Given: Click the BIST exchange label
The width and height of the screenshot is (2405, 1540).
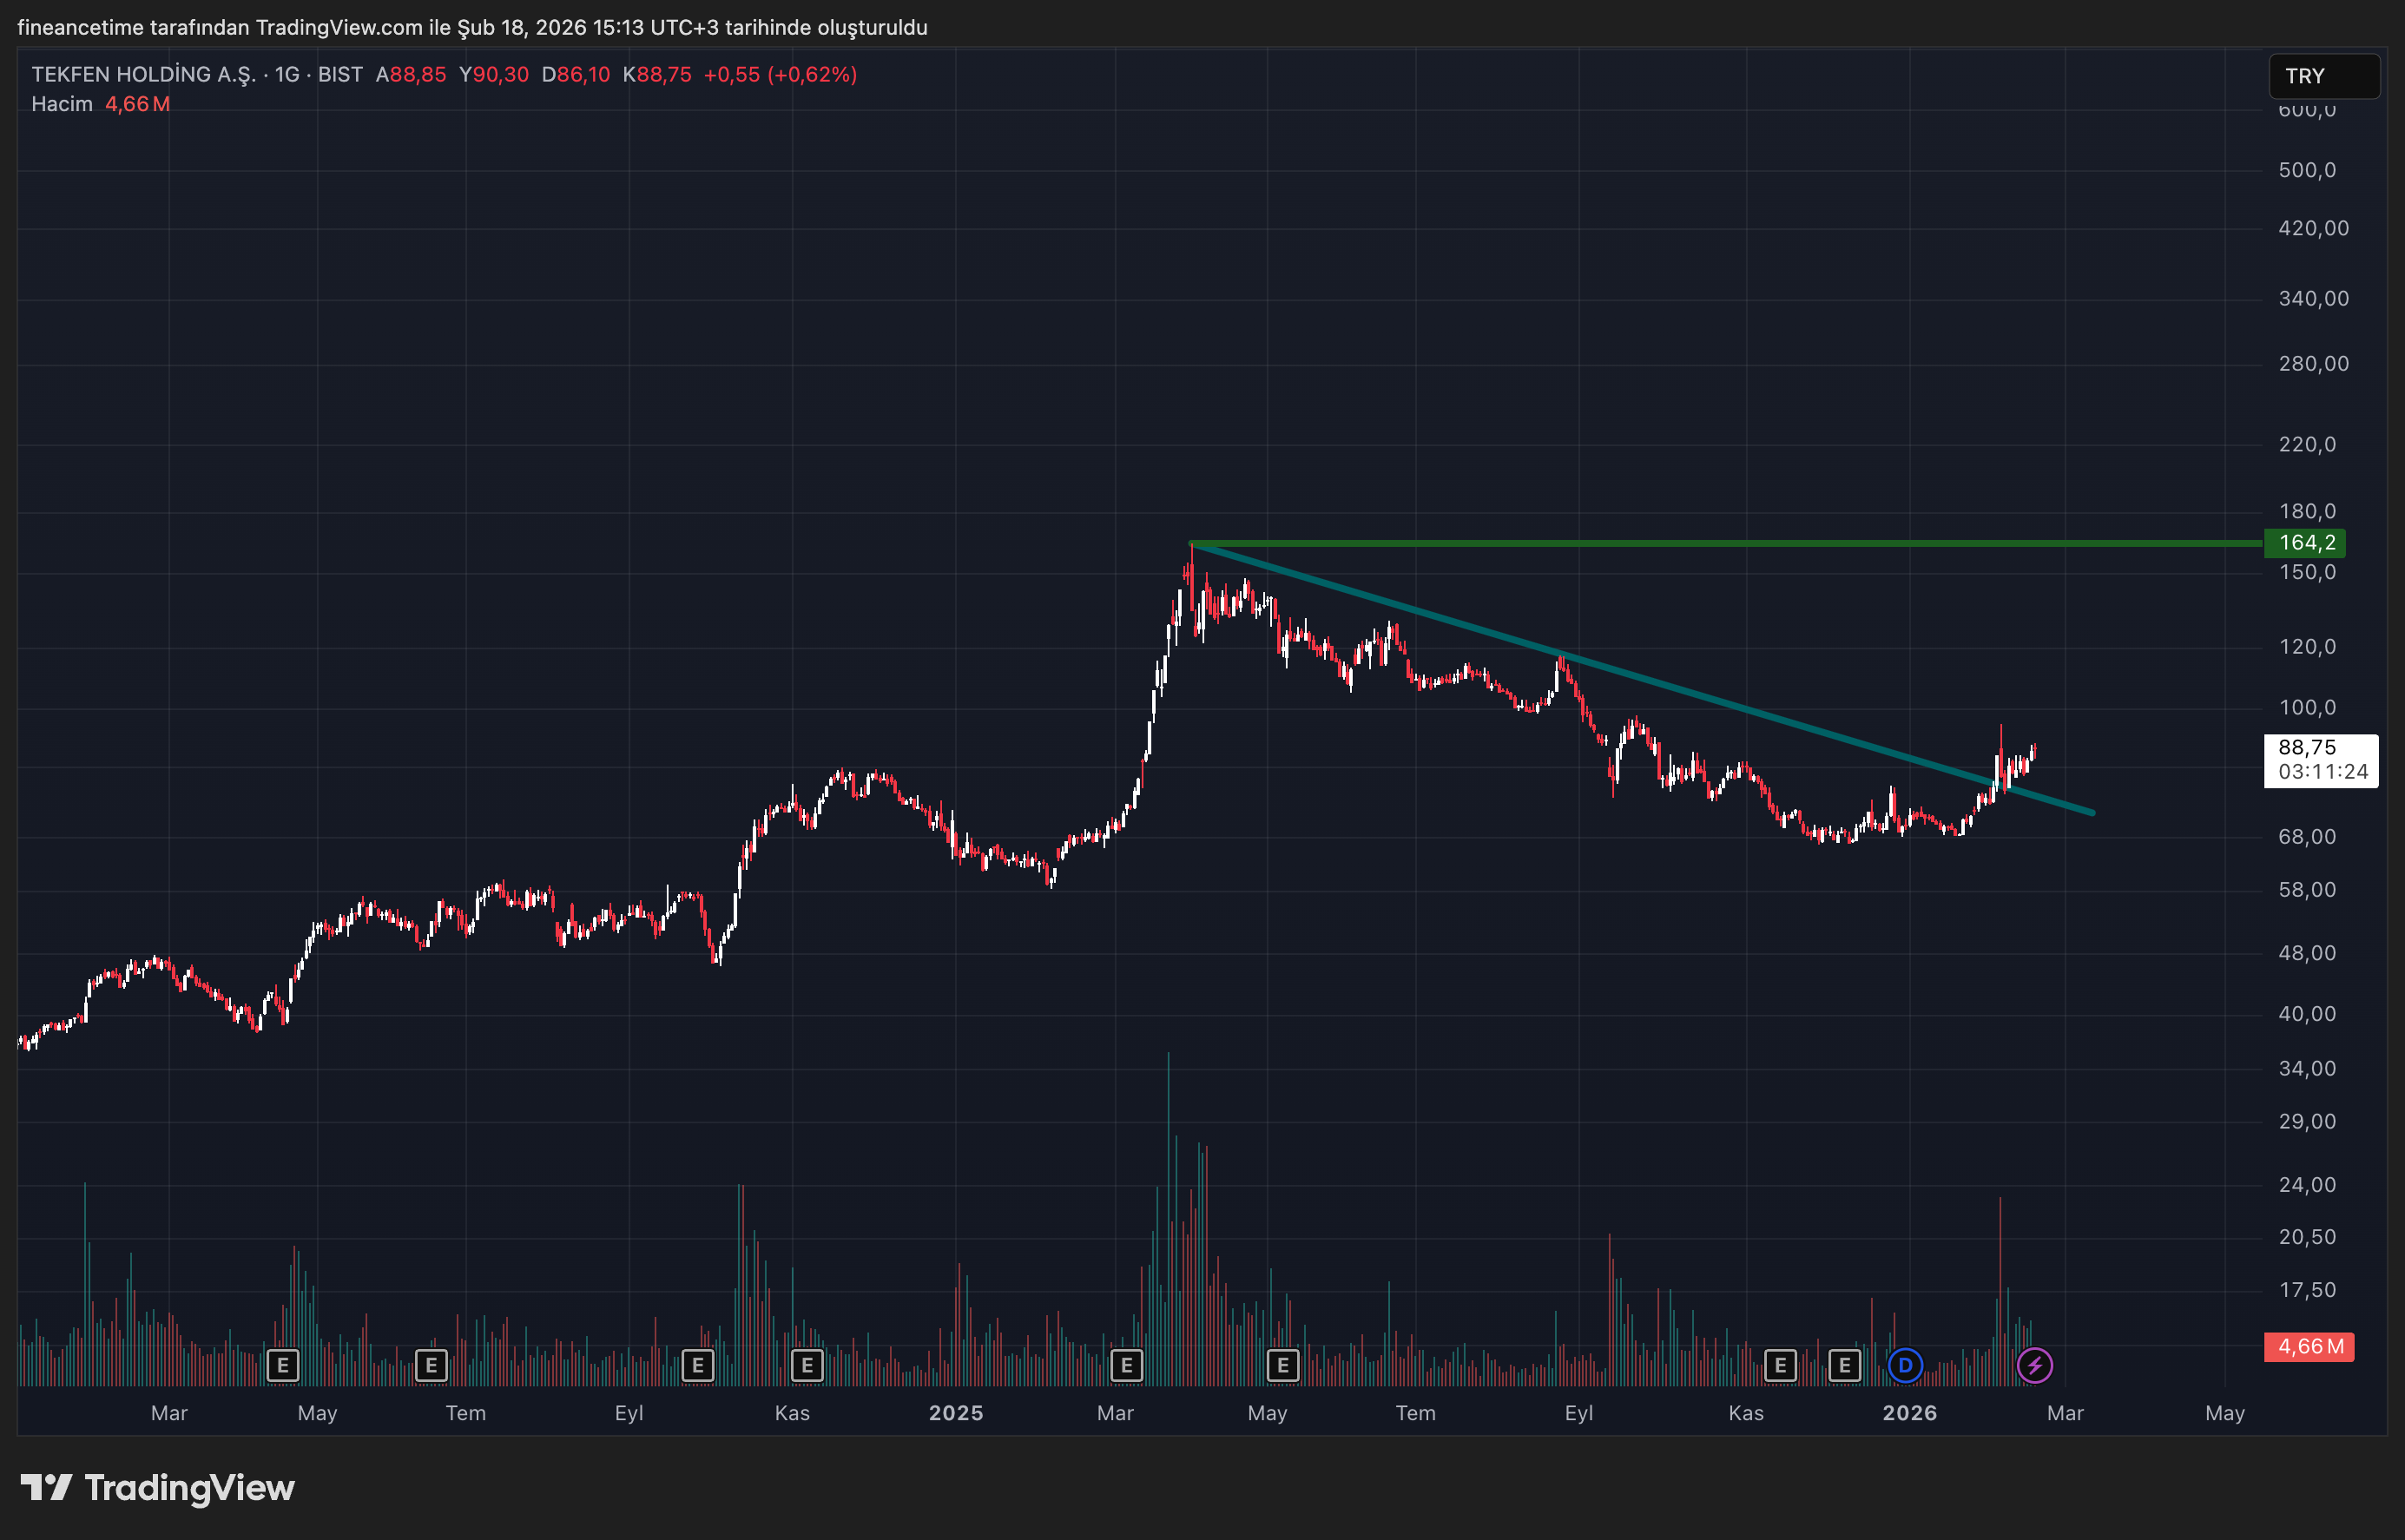Looking at the screenshot, I should pos(340,74).
